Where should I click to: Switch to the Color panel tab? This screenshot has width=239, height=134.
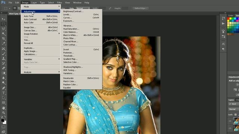pyautogui.click(x=231, y=16)
